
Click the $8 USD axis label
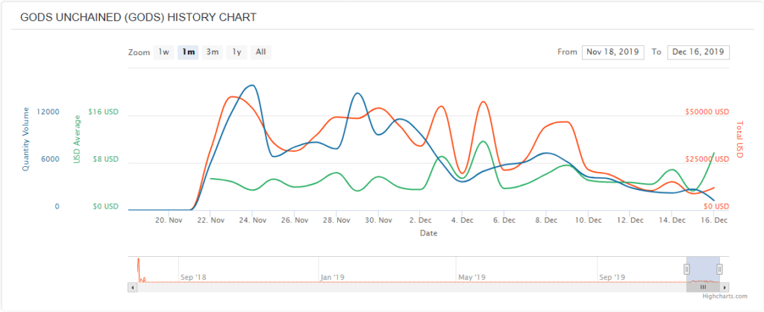click(x=104, y=159)
